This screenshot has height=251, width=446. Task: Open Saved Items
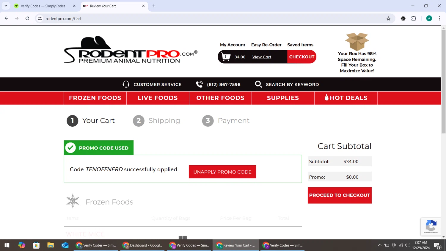300,45
